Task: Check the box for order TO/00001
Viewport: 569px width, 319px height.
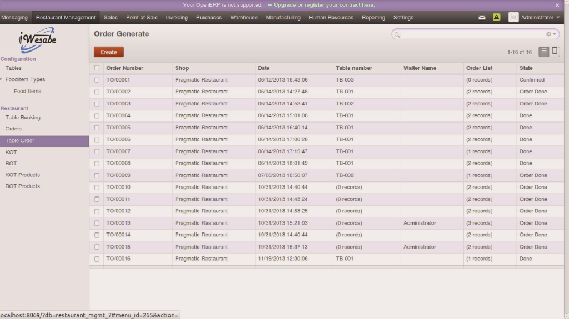Action: coord(97,80)
